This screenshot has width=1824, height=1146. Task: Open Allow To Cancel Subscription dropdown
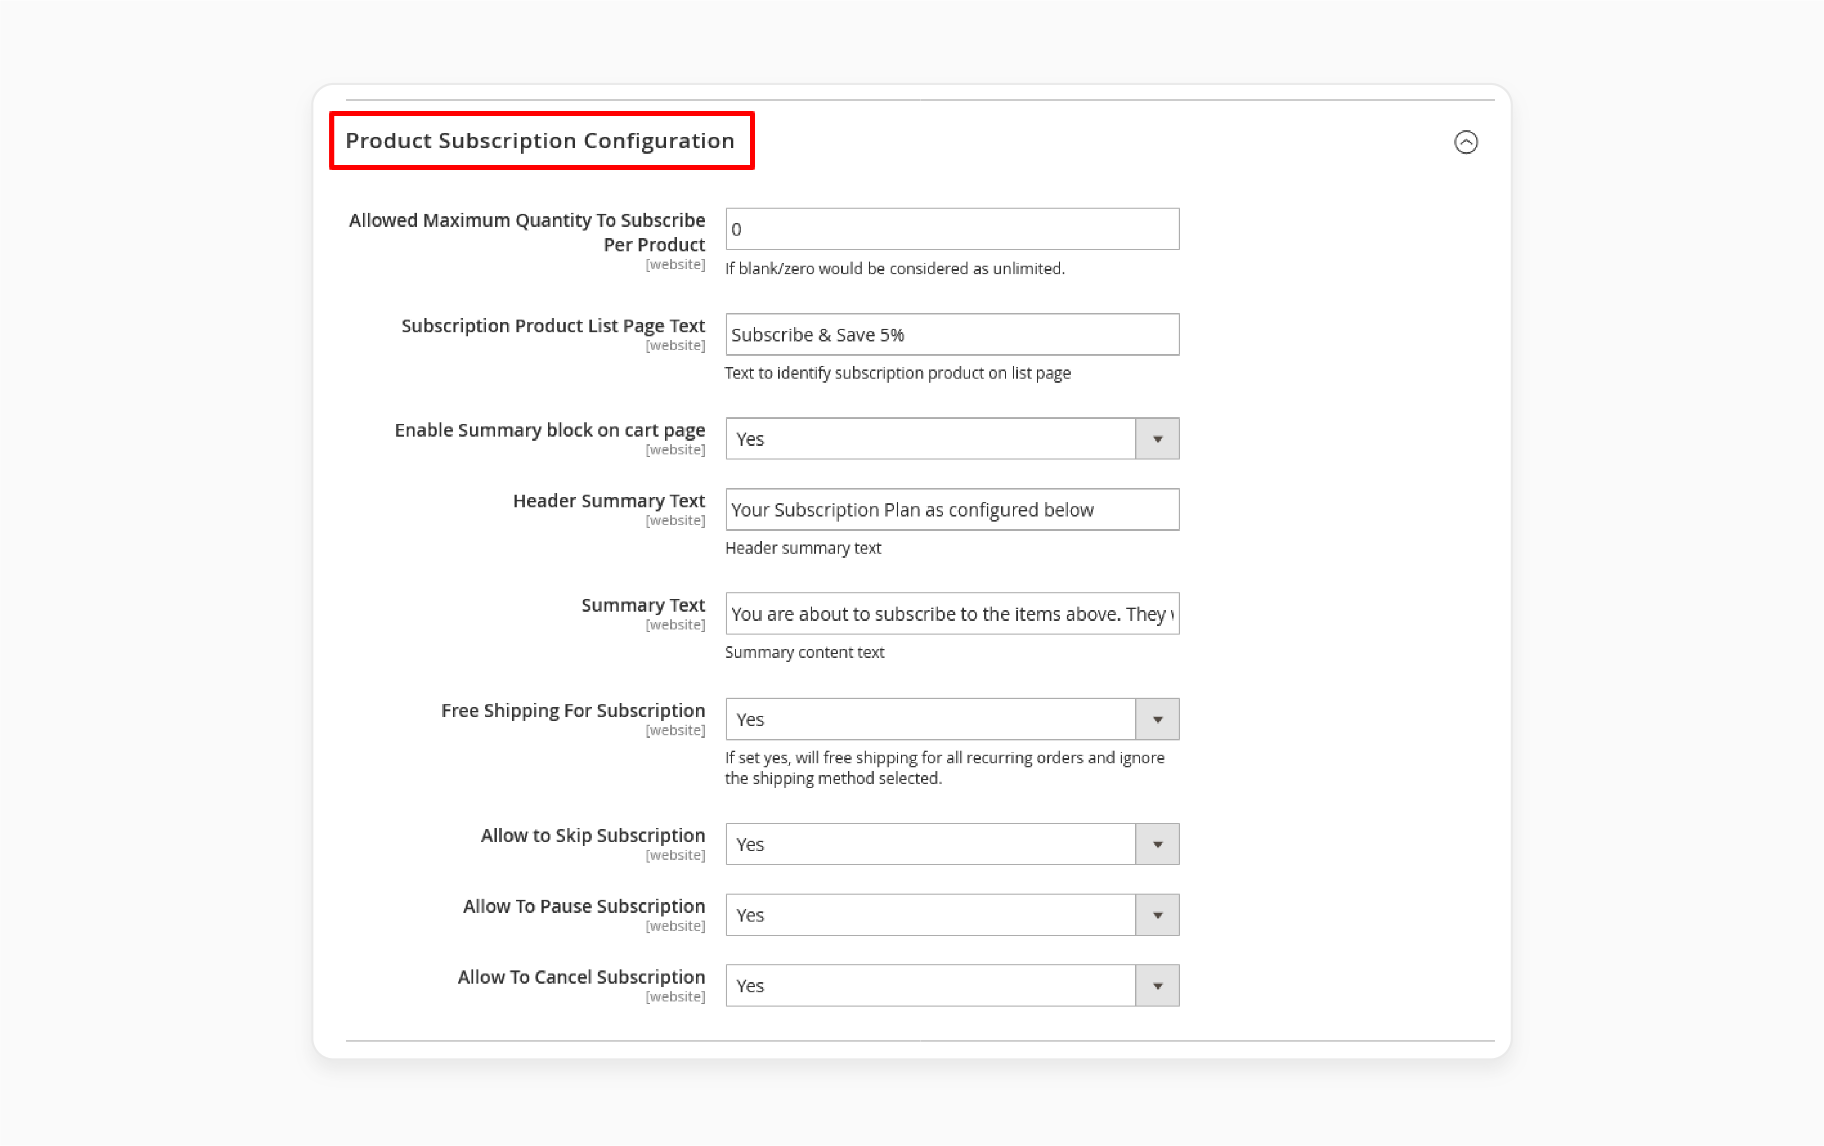[952, 985]
